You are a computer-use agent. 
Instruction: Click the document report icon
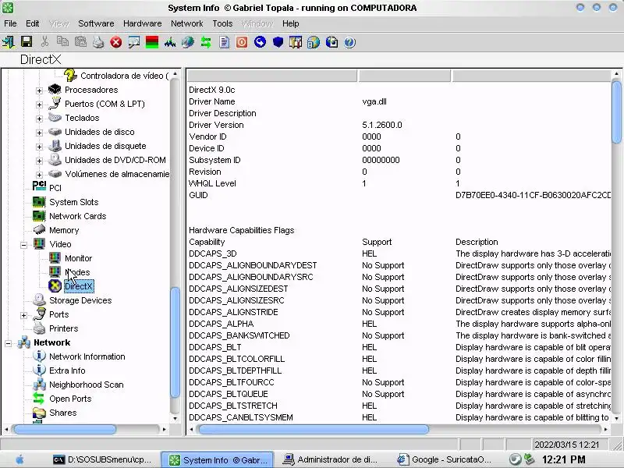224,42
